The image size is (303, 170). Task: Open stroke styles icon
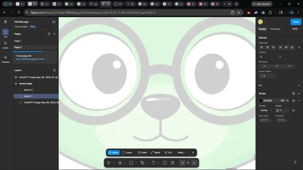(x=294, y=93)
